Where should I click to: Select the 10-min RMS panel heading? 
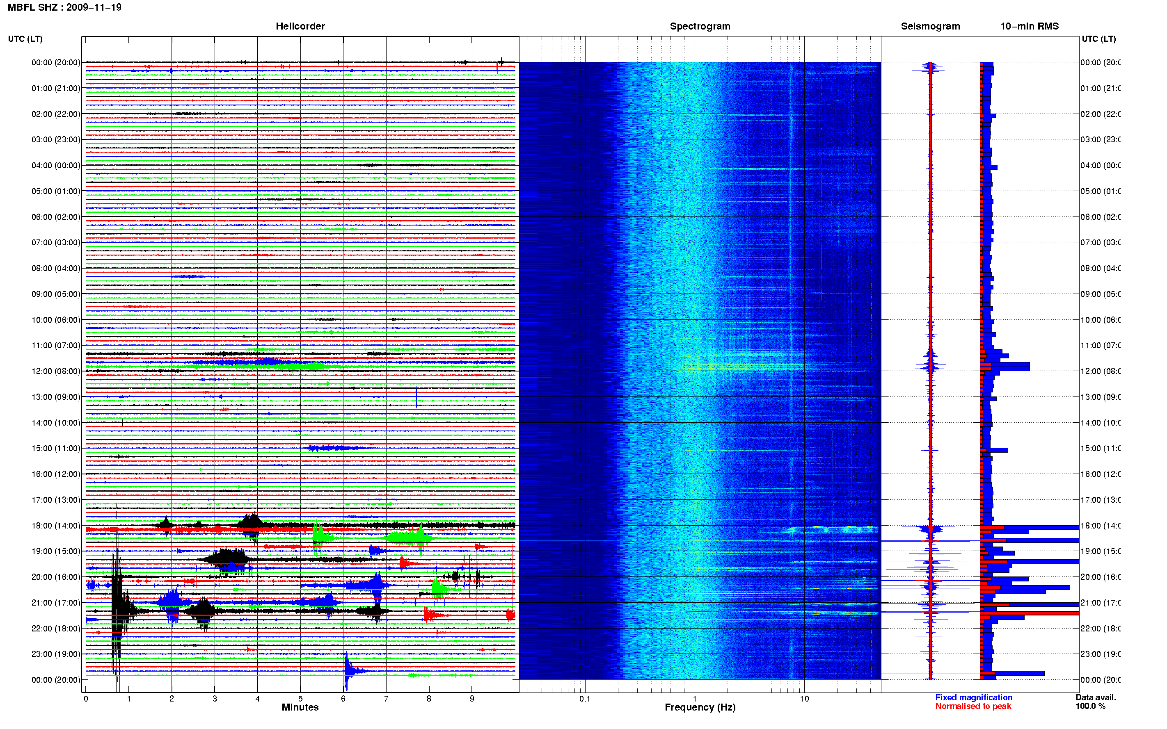(x=1030, y=27)
